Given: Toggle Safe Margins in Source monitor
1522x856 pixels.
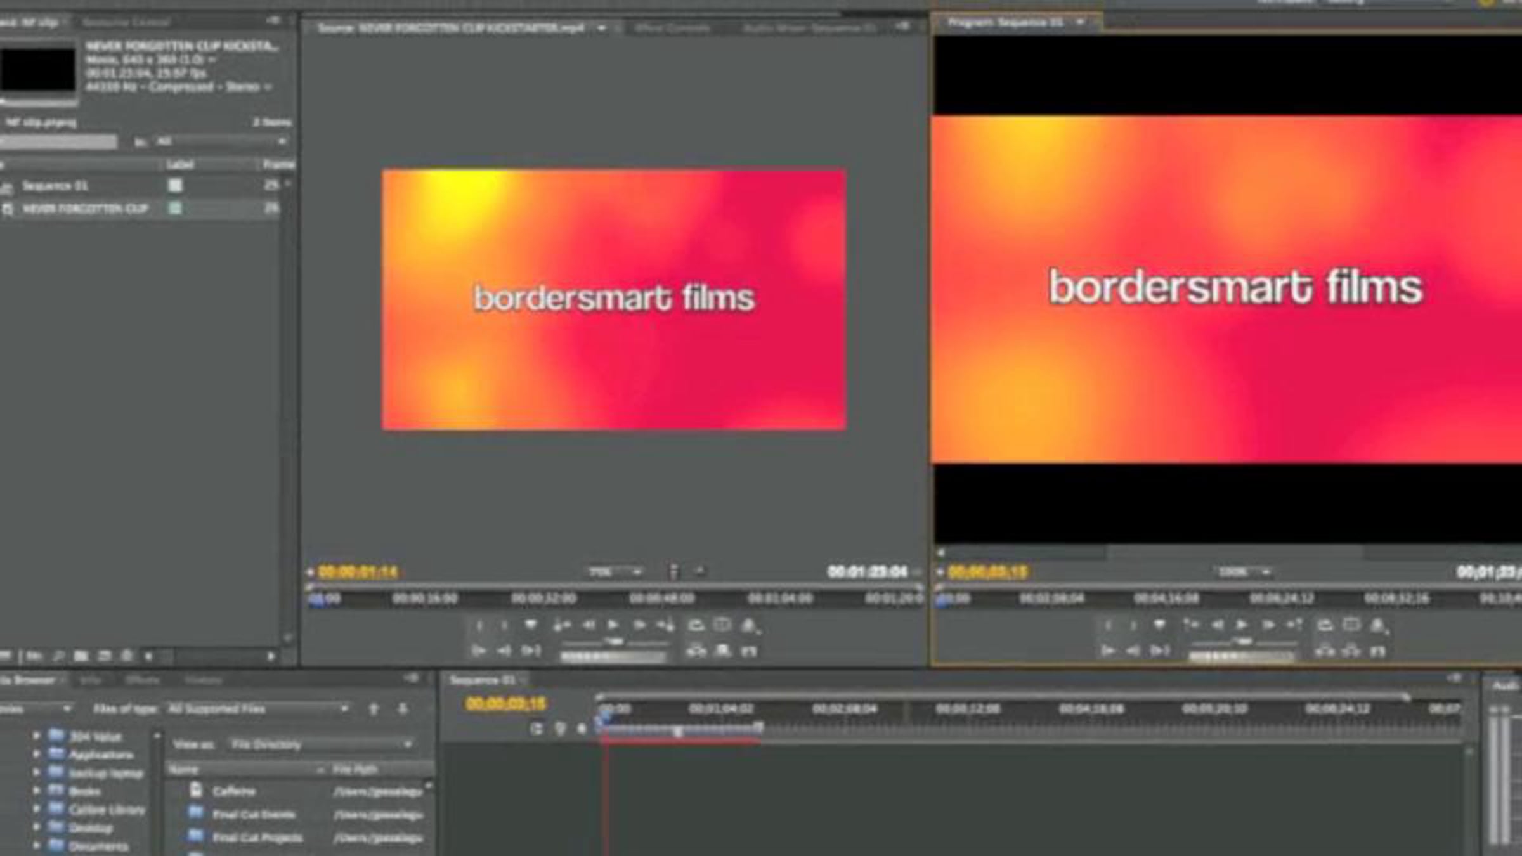Looking at the screenshot, I should pos(722,625).
